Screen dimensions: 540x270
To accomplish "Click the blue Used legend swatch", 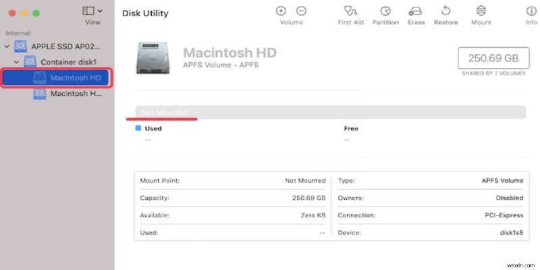I will (x=138, y=128).
